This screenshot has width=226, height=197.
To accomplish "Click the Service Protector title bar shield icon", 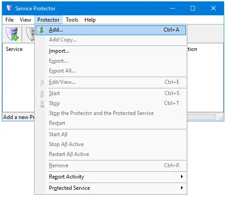I will pyautogui.click(x=9, y=8).
